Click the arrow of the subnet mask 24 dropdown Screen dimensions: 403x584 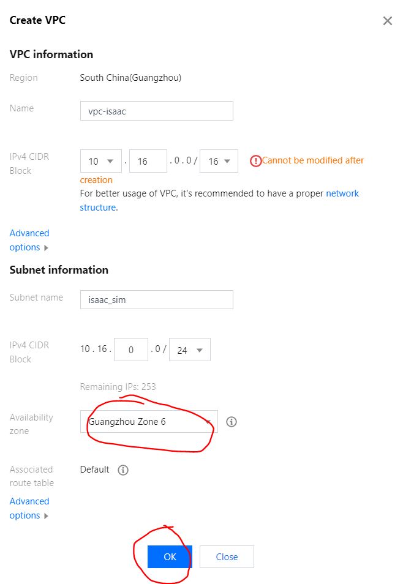[x=200, y=351]
